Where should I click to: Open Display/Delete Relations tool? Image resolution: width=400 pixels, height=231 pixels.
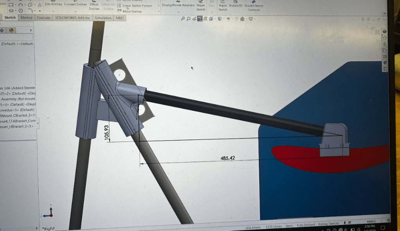pos(178,5)
